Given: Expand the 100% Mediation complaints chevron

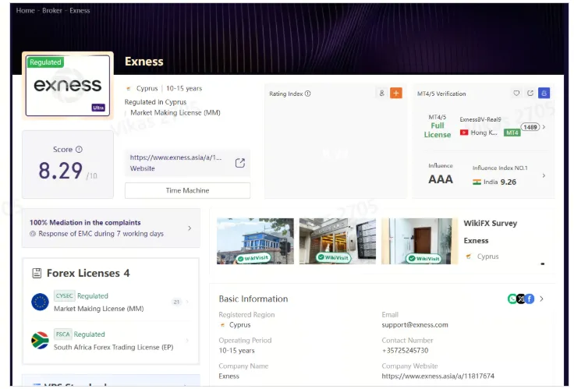Looking at the screenshot, I should coord(190,228).
